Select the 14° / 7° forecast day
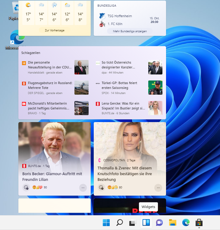The width and height of the screenshot is (220, 230). (x=41, y=12)
